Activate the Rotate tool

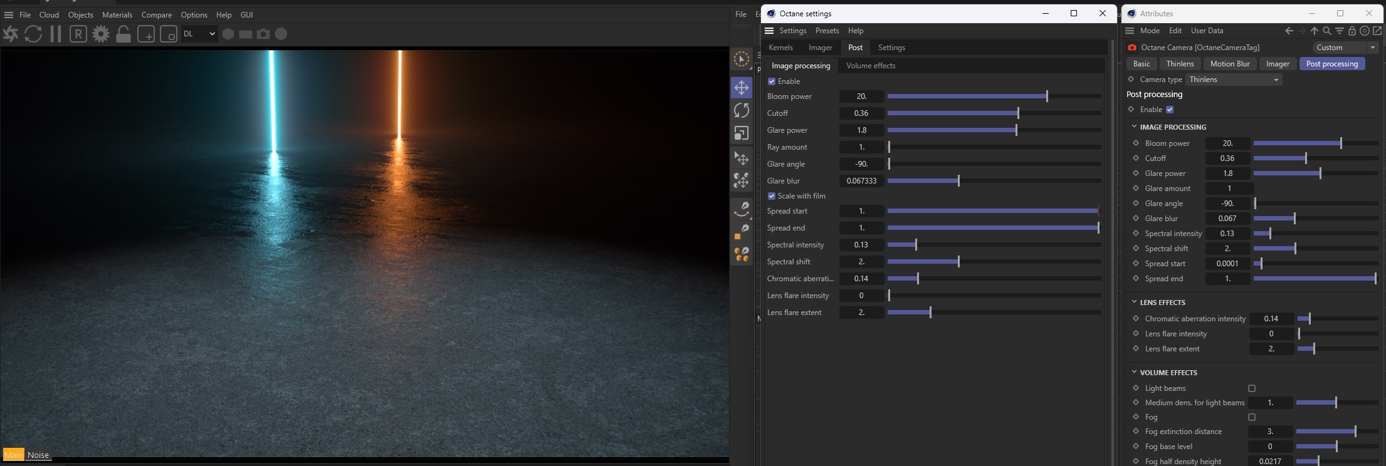(x=742, y=110)
